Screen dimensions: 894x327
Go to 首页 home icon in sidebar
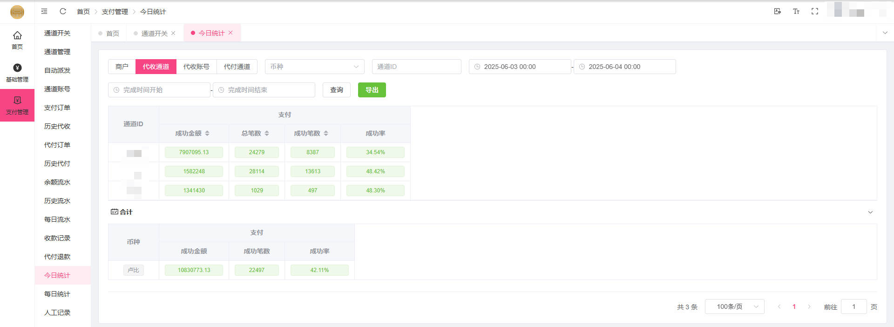pos(17,40)
